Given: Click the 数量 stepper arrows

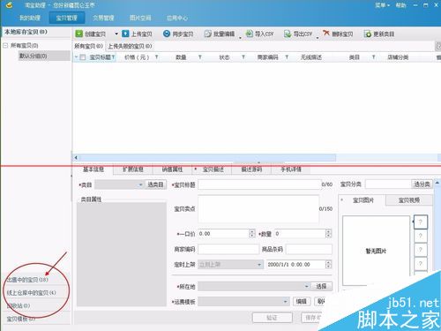Looking at the screenshot, I should [x=328, y=234].
